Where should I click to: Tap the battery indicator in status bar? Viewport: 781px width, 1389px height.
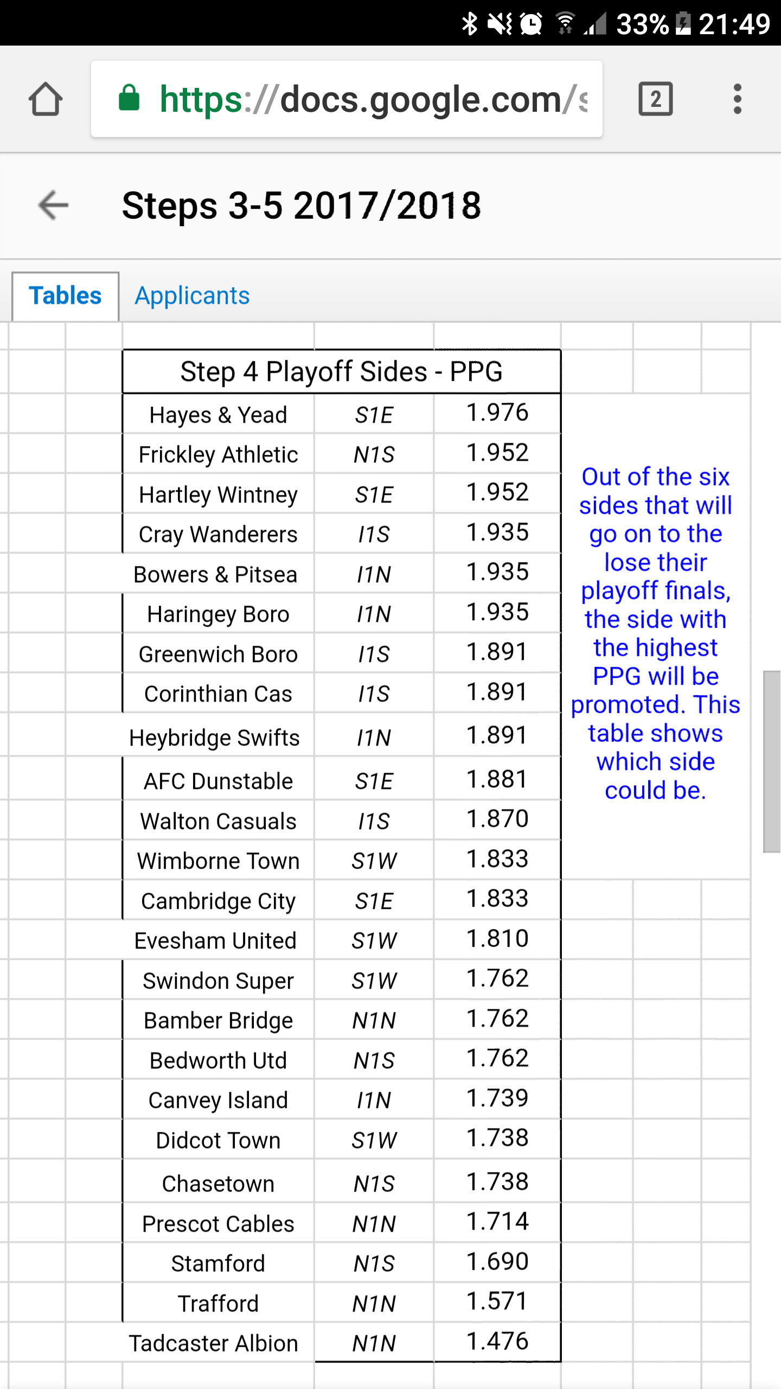click(683, 23)
